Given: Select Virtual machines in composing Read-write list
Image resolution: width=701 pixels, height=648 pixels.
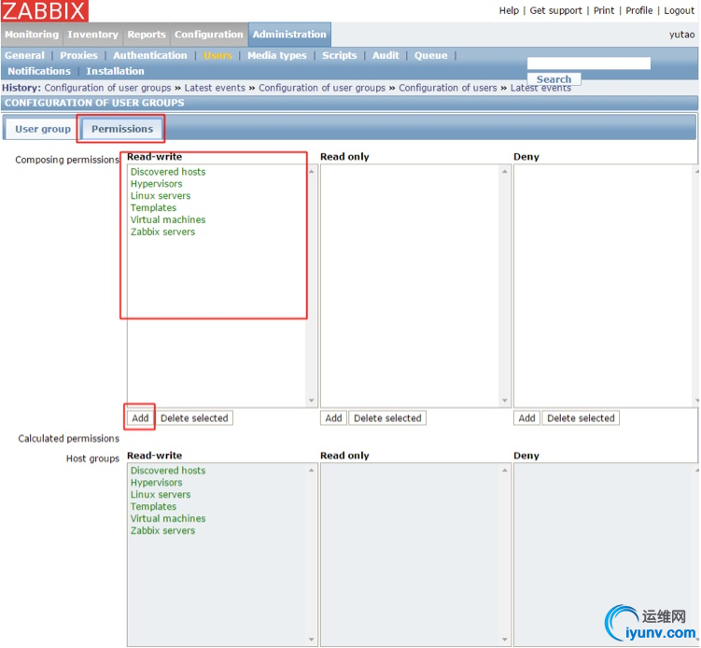Looking at the screenshot, I should click(x=168, y=220).
